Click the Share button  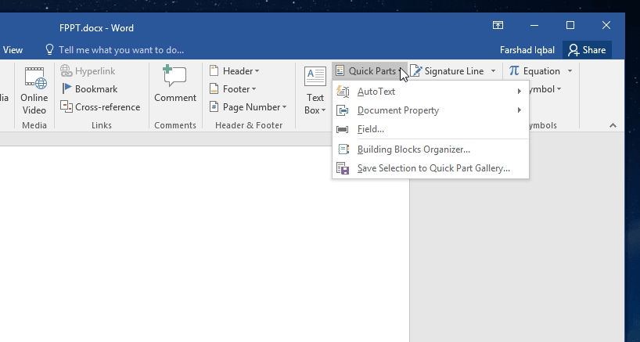point(587,50)
